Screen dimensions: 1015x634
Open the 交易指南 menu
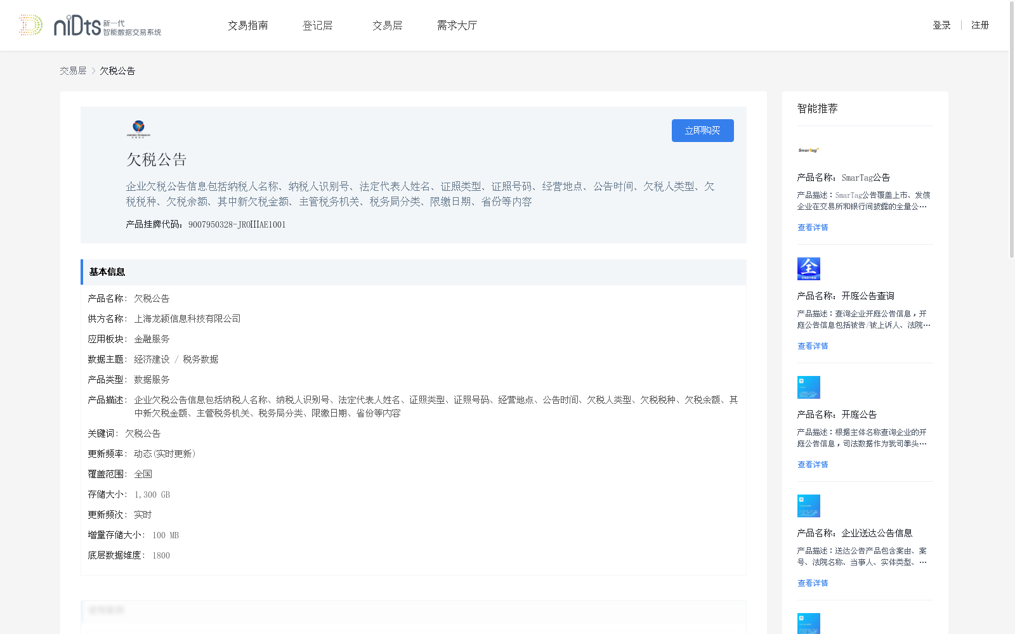click(x=248, y=25)
